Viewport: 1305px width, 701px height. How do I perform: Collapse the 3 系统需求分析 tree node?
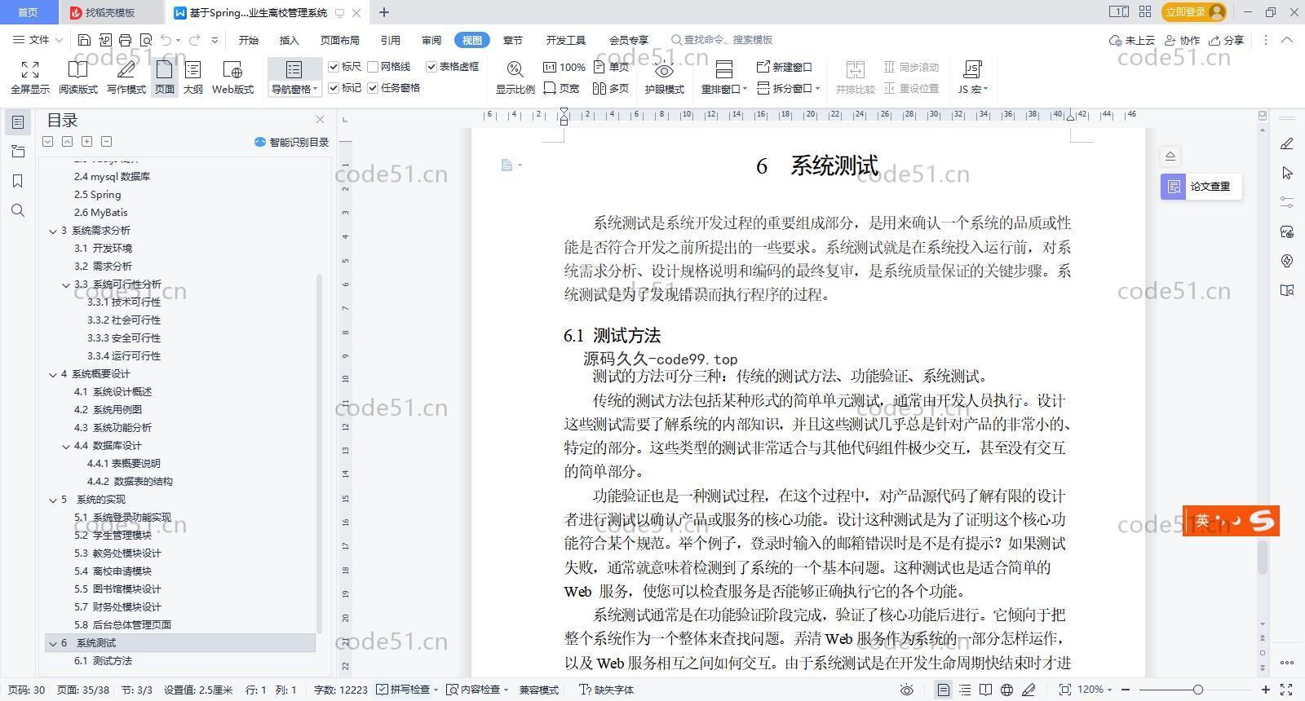coord(53,231)
